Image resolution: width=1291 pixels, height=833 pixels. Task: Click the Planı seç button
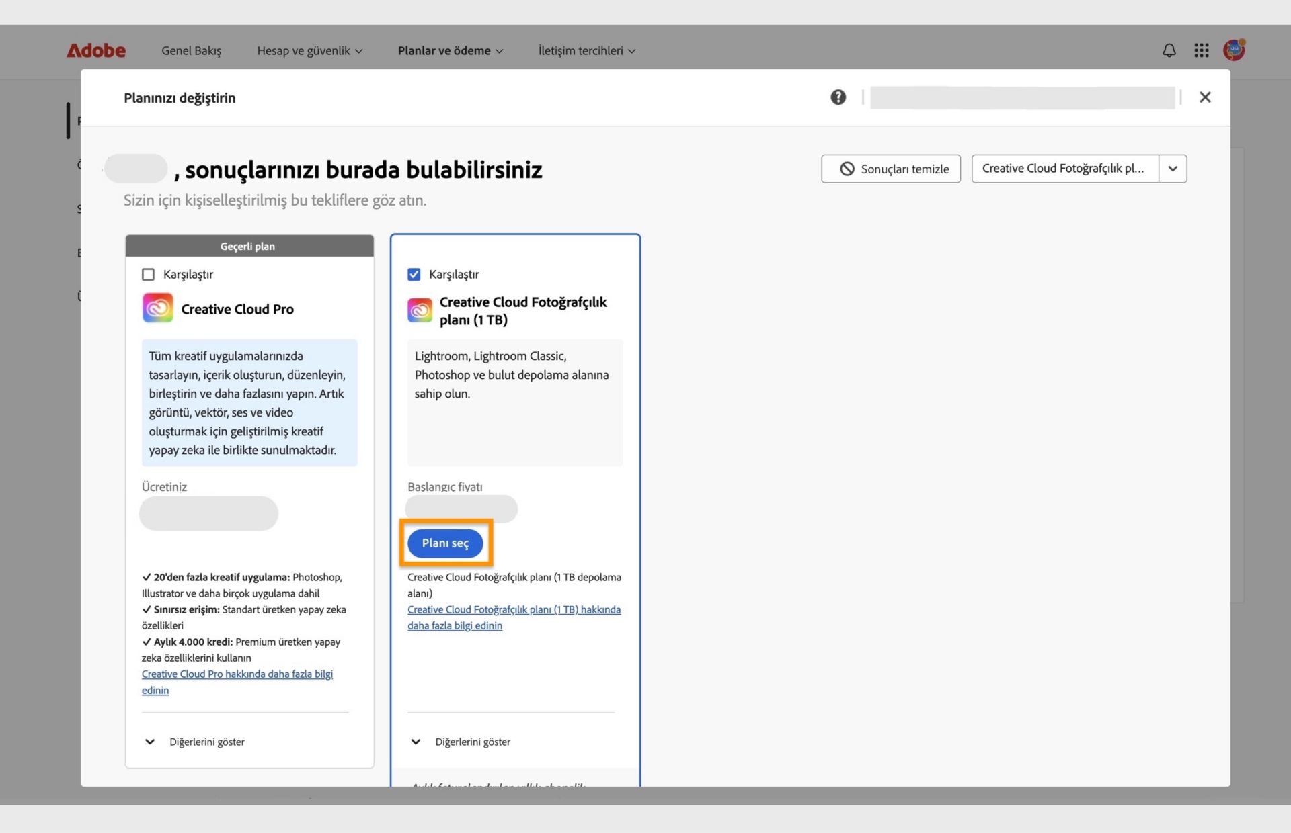click(444, 543)
